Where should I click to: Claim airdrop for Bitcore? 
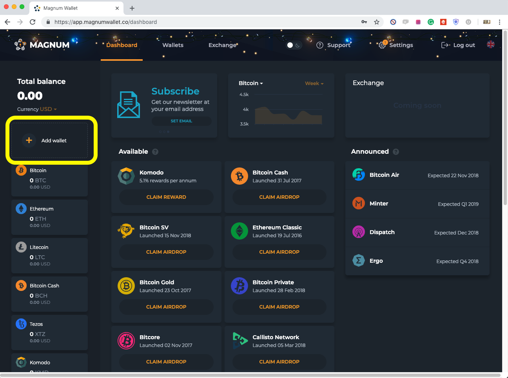(x=166, y=362)
